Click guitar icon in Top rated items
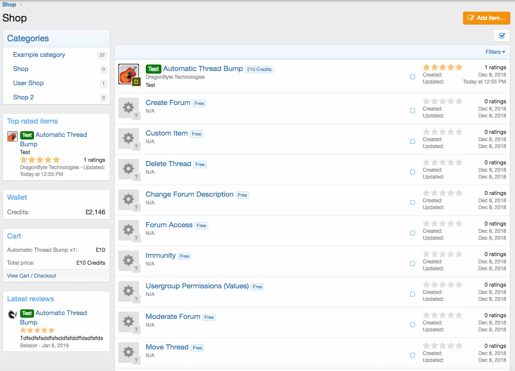The image size is (515, 371). pos(12,136)
